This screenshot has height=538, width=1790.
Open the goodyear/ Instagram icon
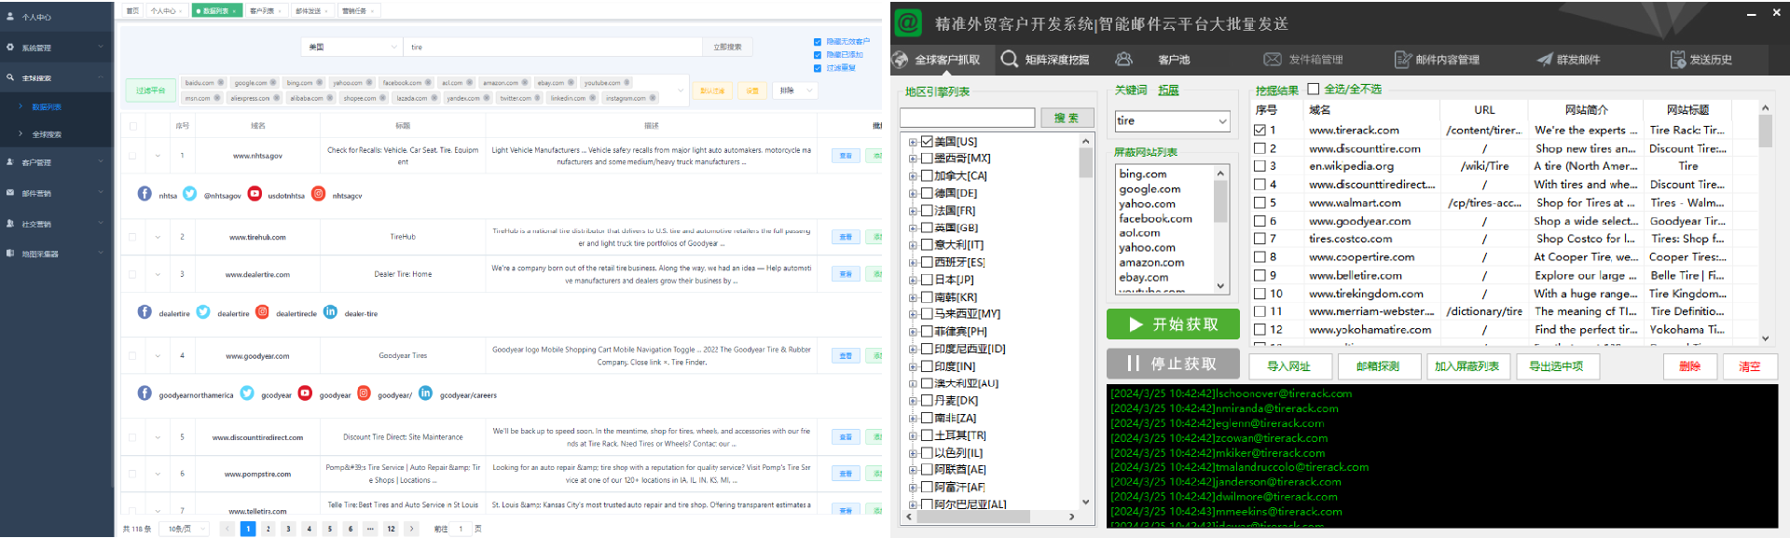[364, 393]
